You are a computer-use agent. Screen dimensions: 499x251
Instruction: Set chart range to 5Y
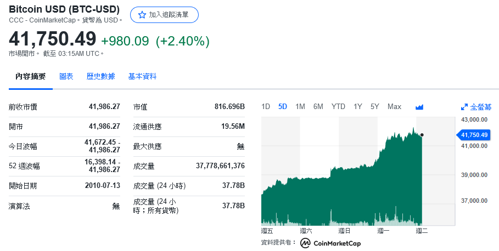tap(375, 106)
